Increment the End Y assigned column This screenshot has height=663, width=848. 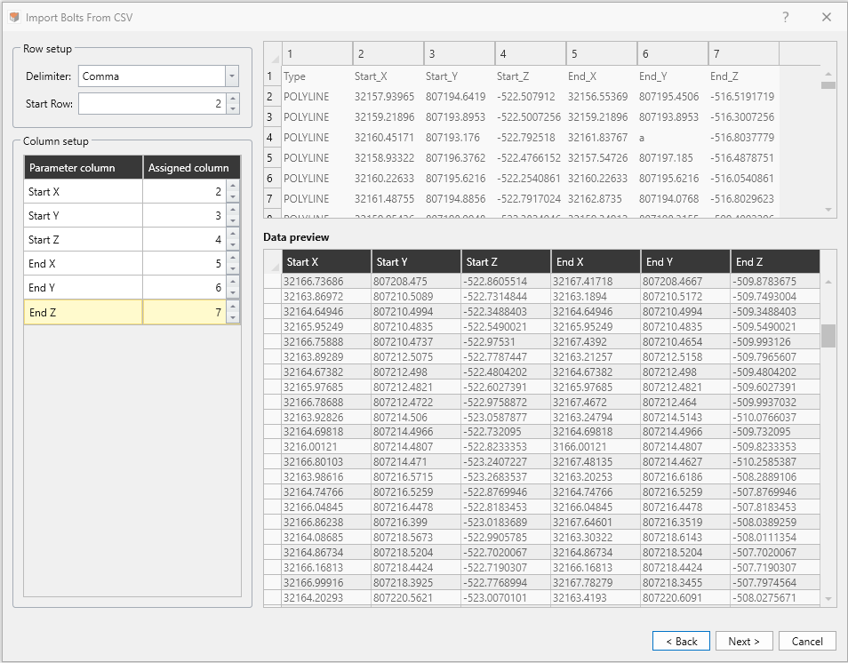[x=233, y=283]
